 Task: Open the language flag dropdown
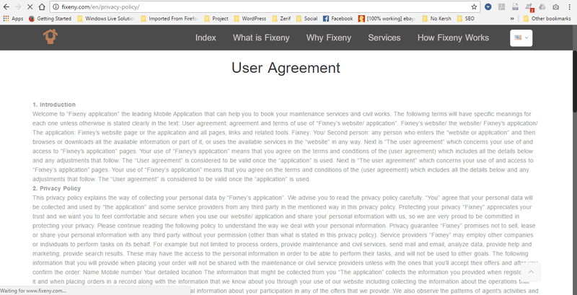point(521,38)
